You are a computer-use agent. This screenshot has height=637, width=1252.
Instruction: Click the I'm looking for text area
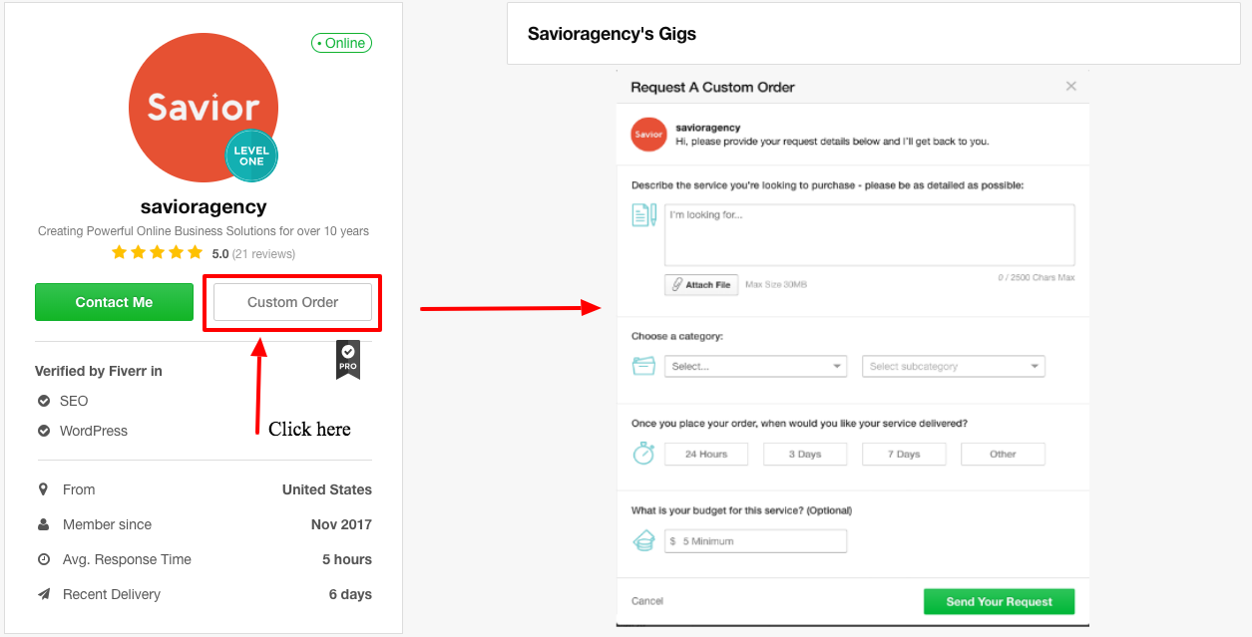click(x=868, y=234)
